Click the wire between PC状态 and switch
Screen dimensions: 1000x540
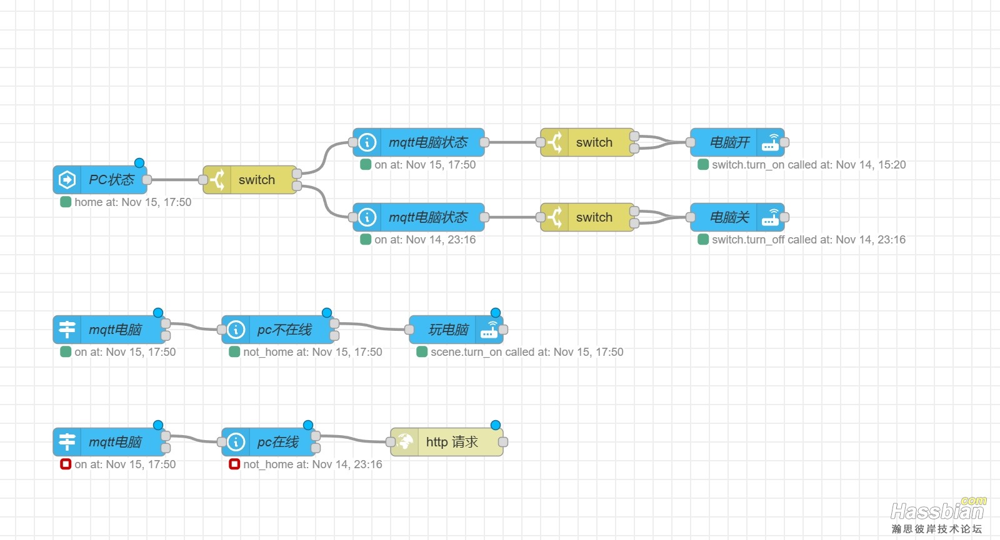click(x=175, y=180)
